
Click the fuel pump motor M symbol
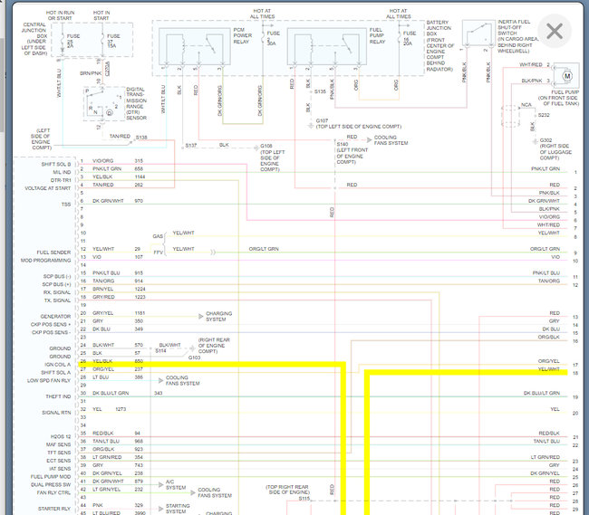click(567, 76)
